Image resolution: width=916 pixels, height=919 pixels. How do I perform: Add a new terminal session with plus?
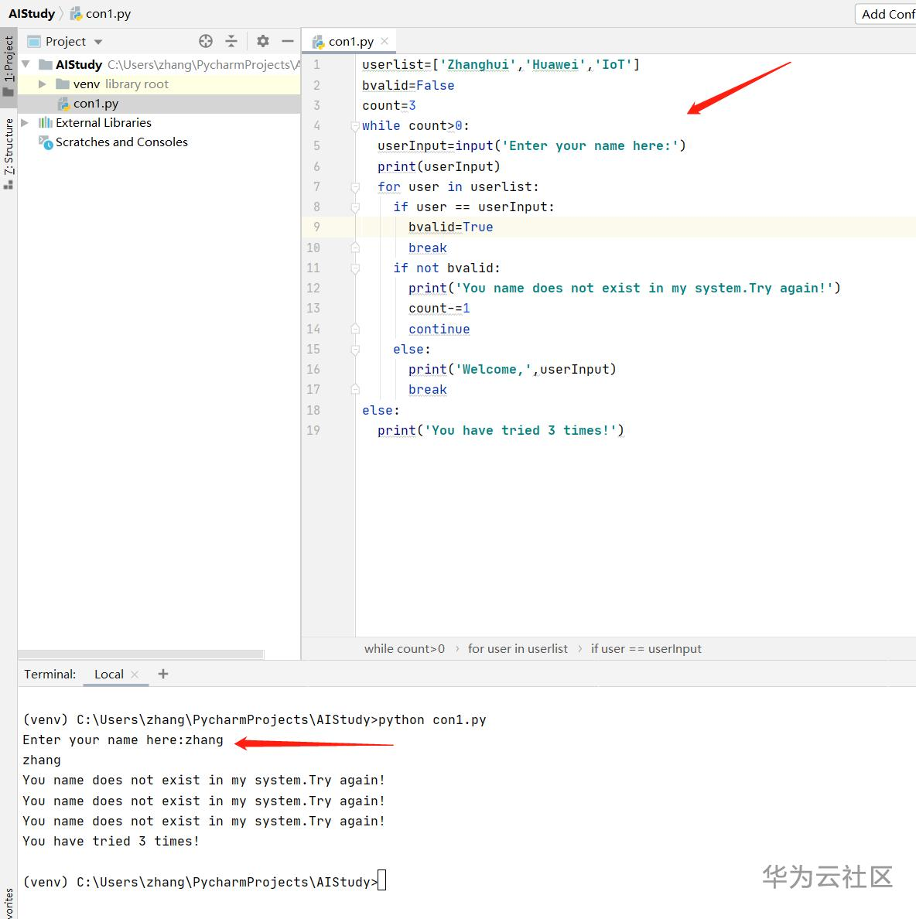(x=163, y=674)
